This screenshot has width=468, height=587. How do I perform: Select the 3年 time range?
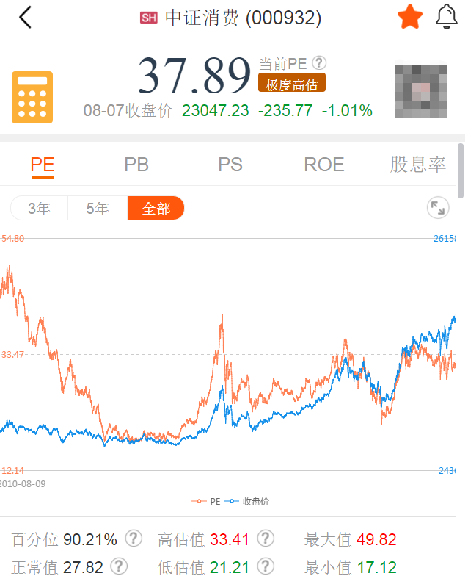coord(40,209)
